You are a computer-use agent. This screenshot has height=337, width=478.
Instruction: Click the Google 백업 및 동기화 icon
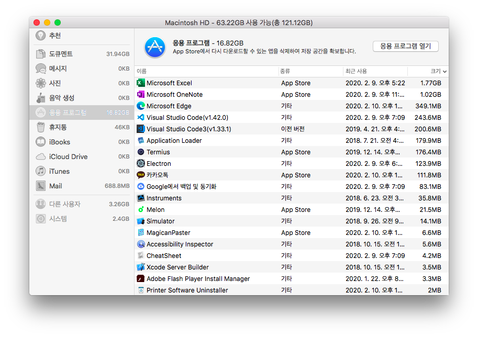point(140,186)
